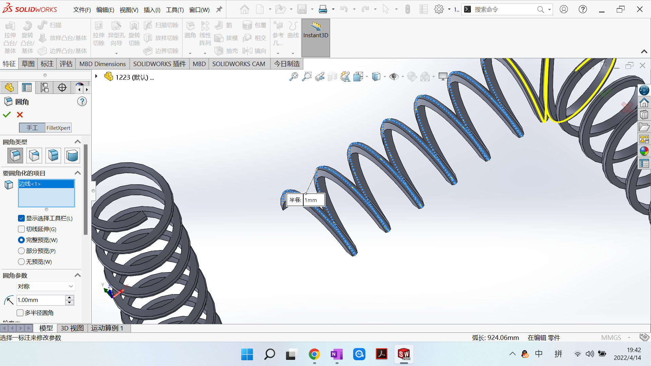651x366 pixels.
Task: Open Hide/Show Items eye icon
Action: tap(394, 77)
